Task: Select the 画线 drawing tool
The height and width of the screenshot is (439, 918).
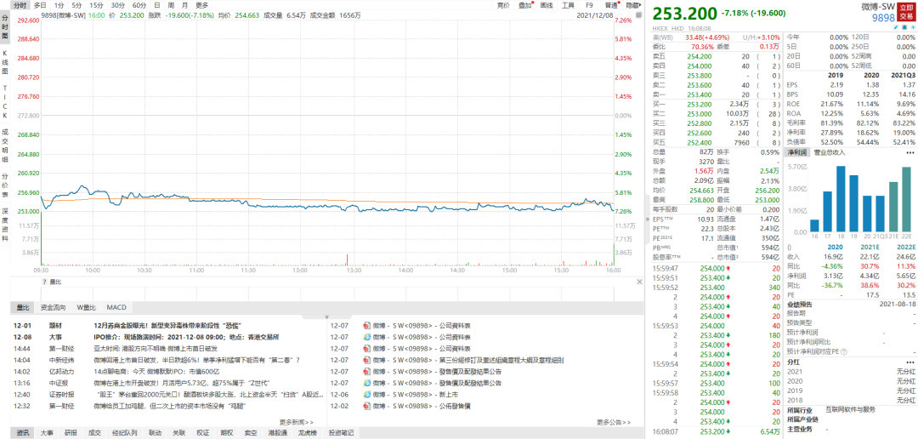Action: pos(547,5)
